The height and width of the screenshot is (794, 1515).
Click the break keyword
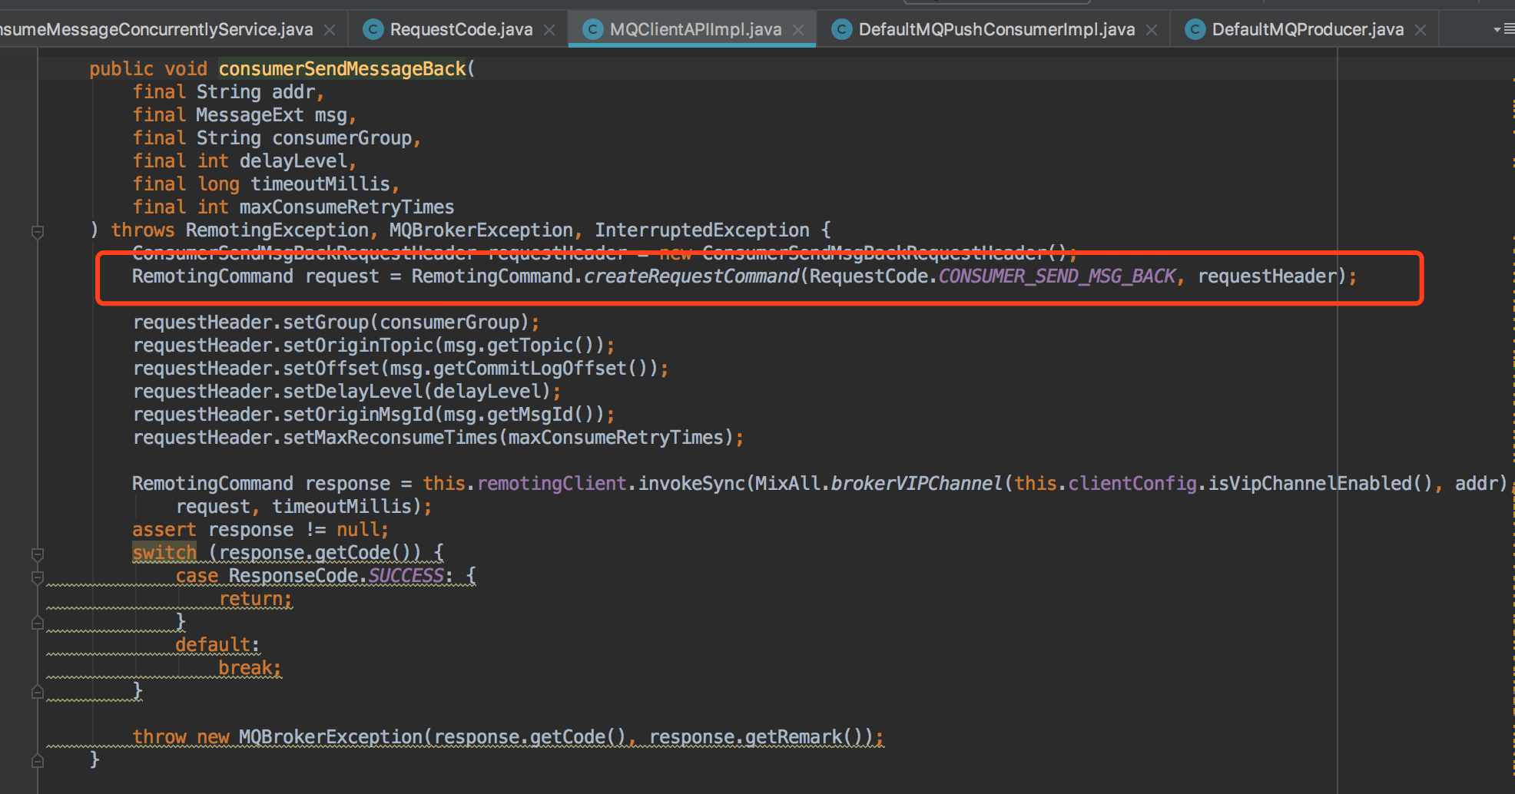click(245, 668)
